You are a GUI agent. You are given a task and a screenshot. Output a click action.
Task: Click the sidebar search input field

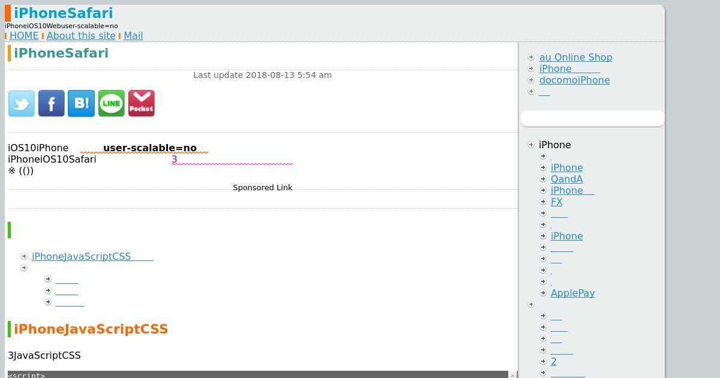click(592, 118)
